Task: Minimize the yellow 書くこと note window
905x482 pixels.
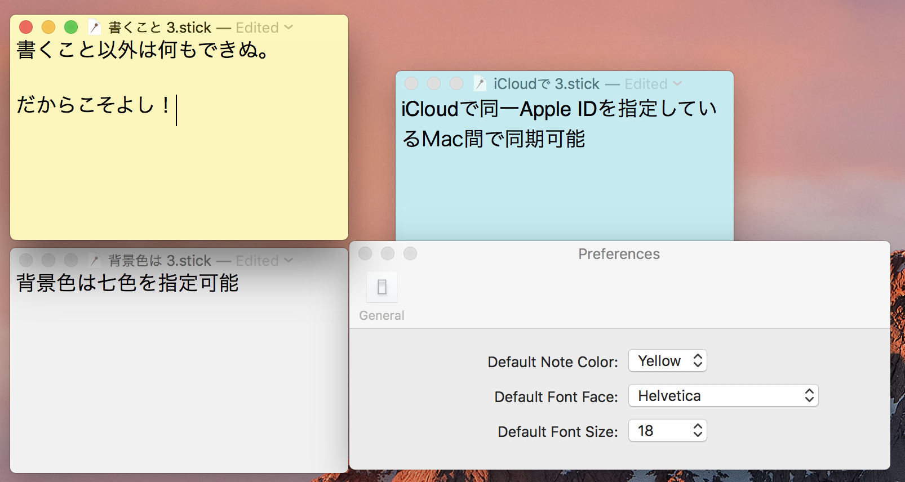Action: click(48, 27)
